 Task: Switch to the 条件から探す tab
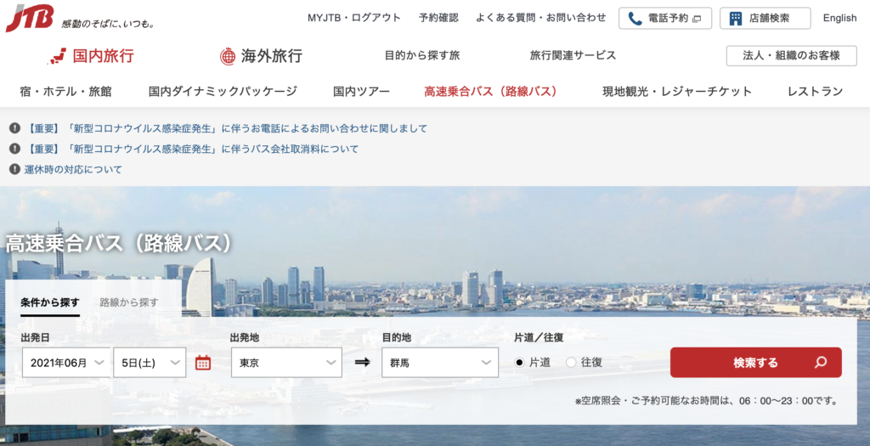pyautogui.click(x=50, y=303)
